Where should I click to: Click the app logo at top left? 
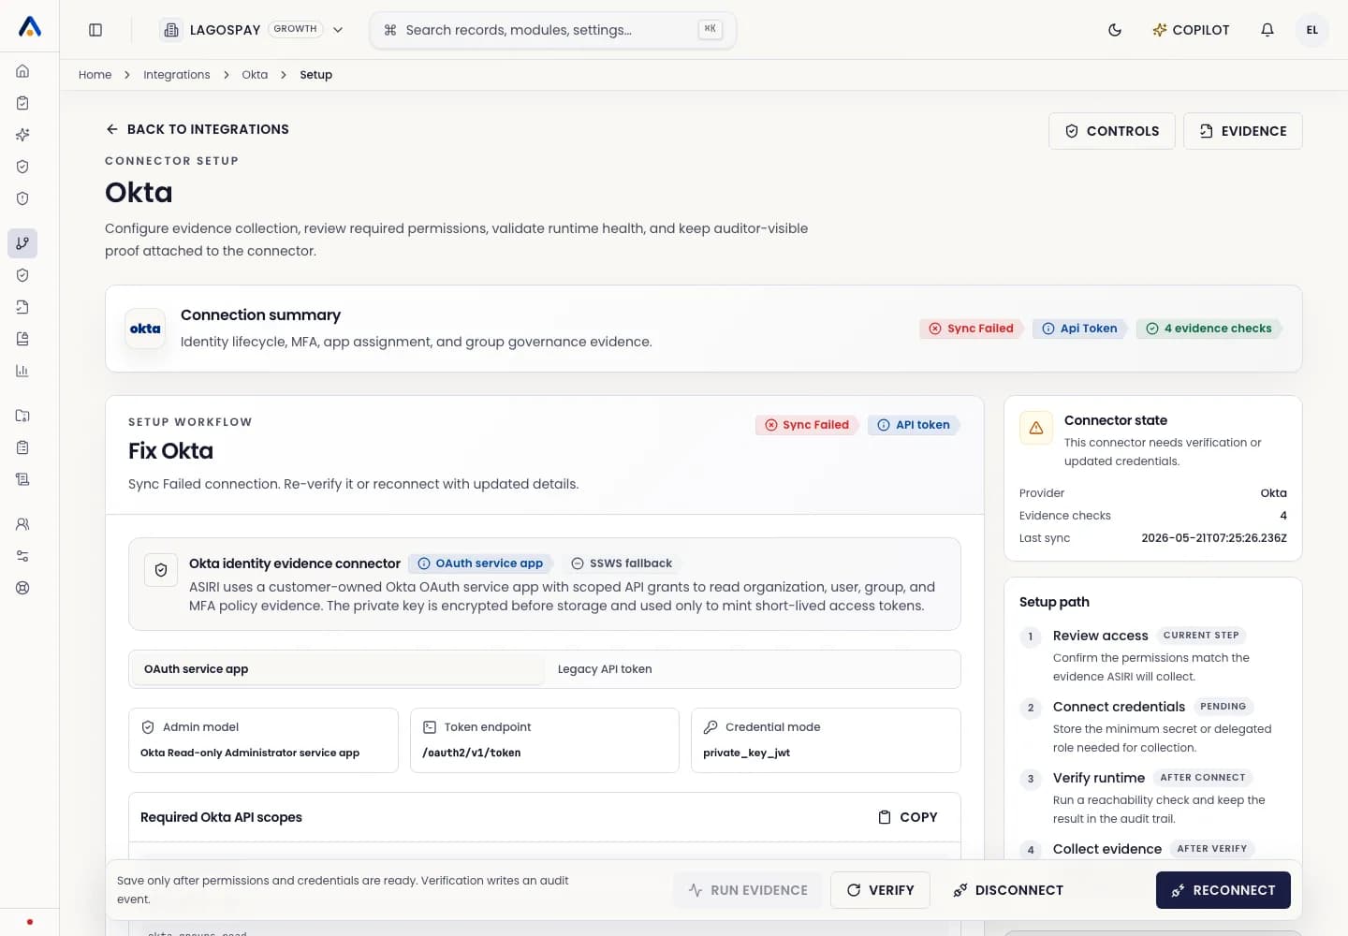tap(30, 27)
